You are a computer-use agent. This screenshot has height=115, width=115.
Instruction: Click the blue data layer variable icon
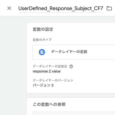click(x=42, y=52)
